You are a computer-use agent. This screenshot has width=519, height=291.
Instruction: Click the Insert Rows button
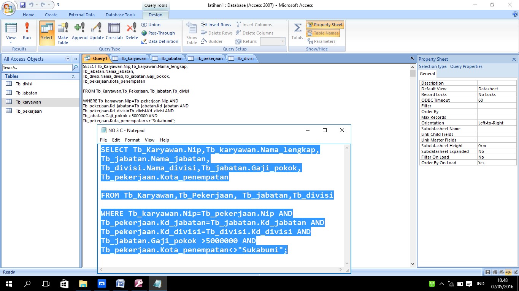coord(216,25)
